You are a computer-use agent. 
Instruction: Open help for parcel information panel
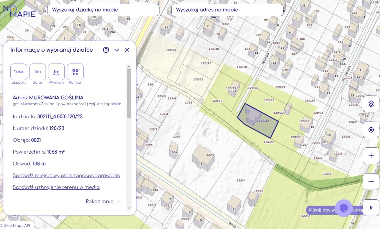point(106,50)
